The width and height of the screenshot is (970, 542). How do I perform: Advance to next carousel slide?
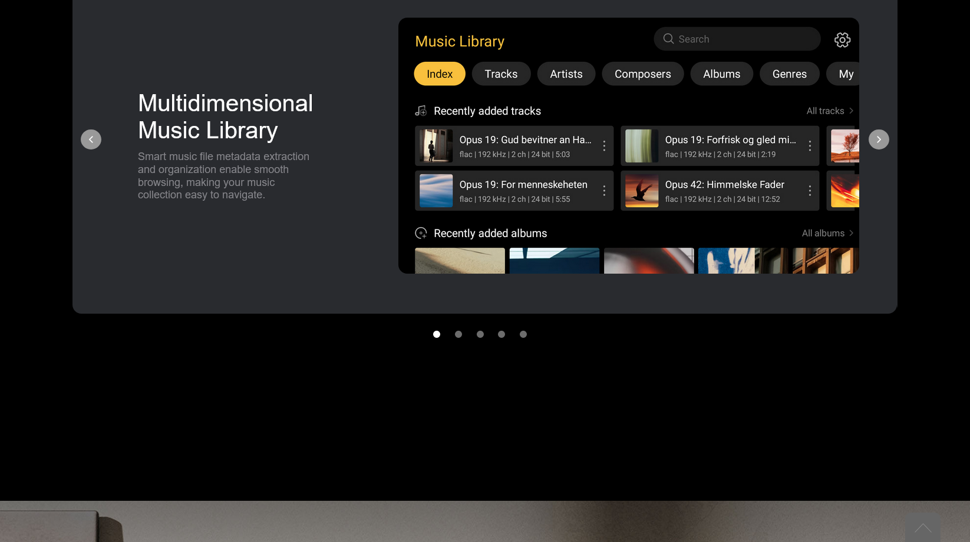pos(878,139)
